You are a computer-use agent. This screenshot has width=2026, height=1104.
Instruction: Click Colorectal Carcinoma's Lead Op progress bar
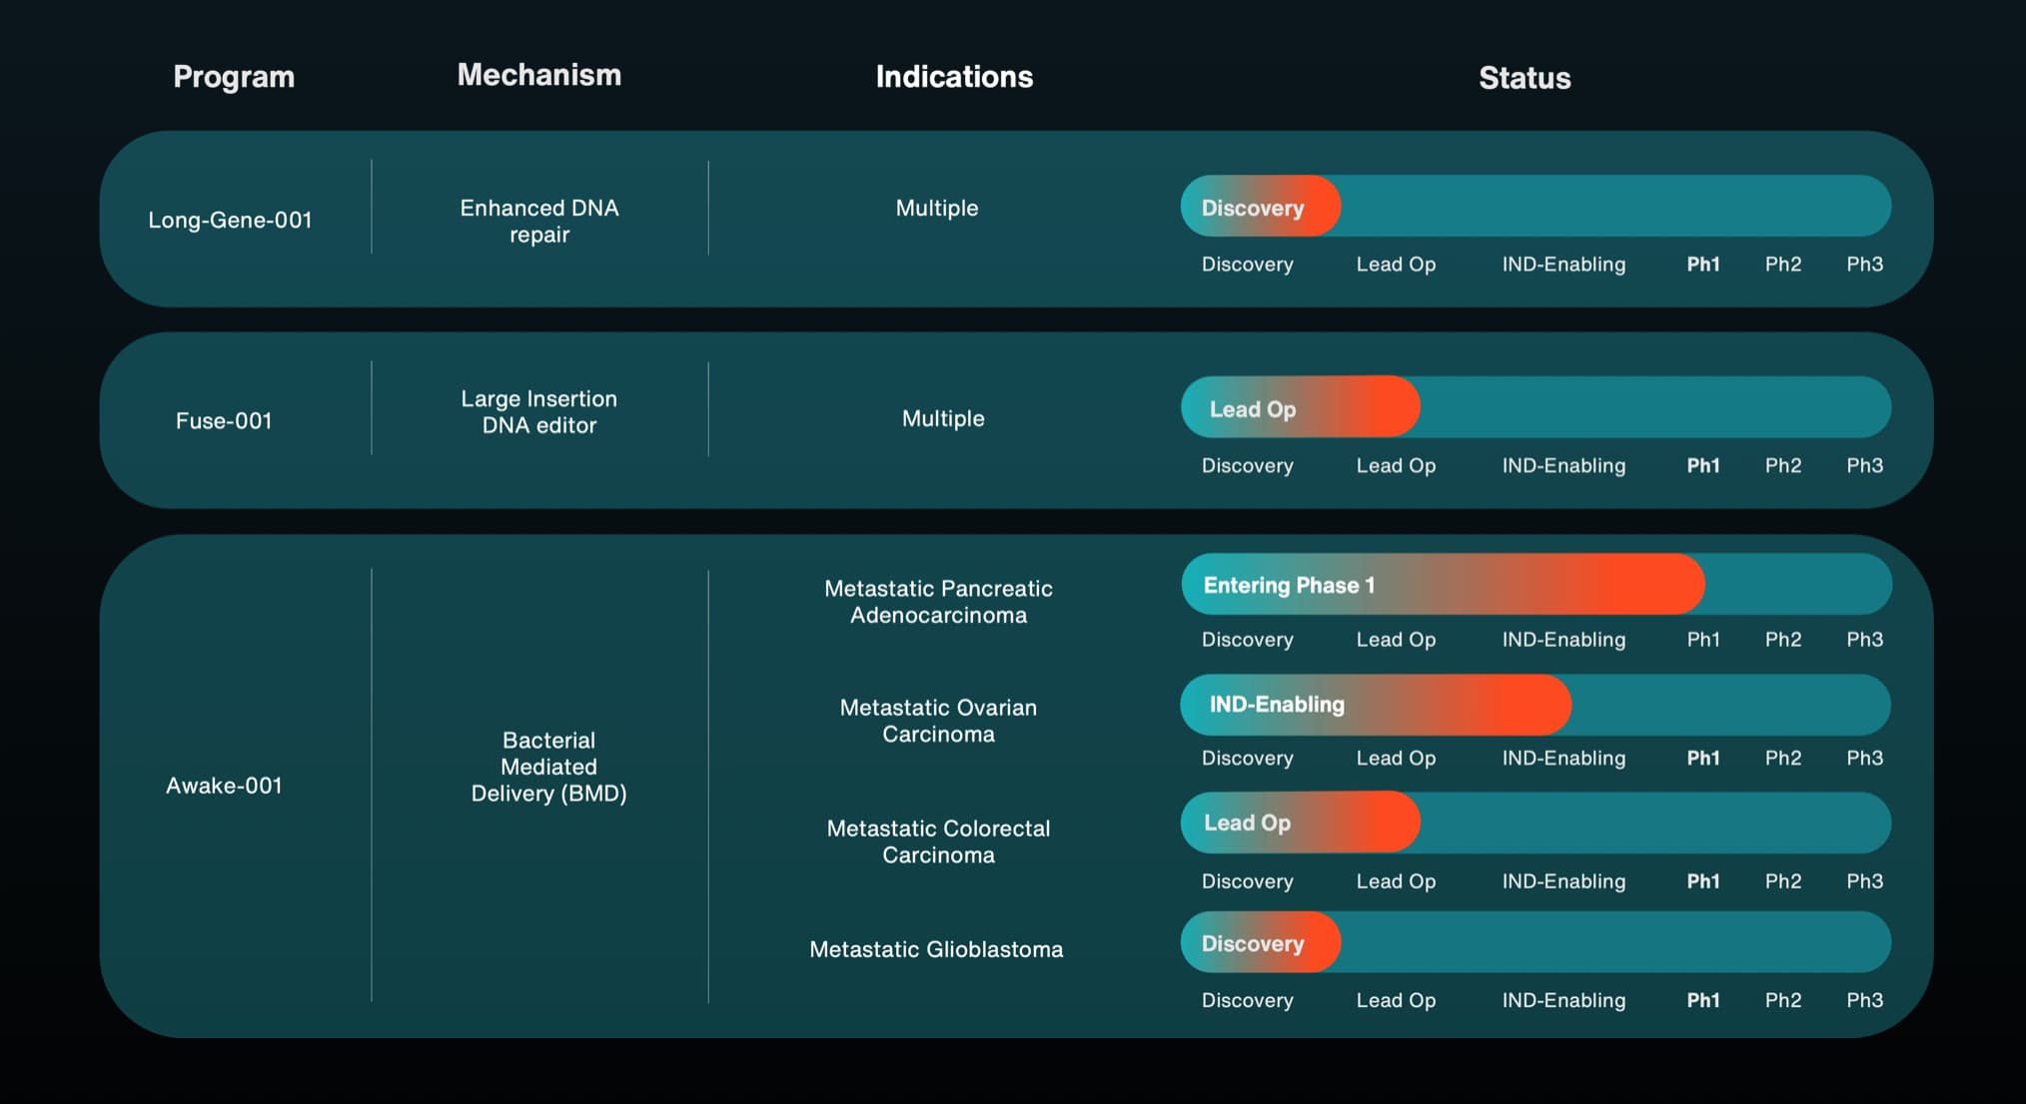(1300, 823)
